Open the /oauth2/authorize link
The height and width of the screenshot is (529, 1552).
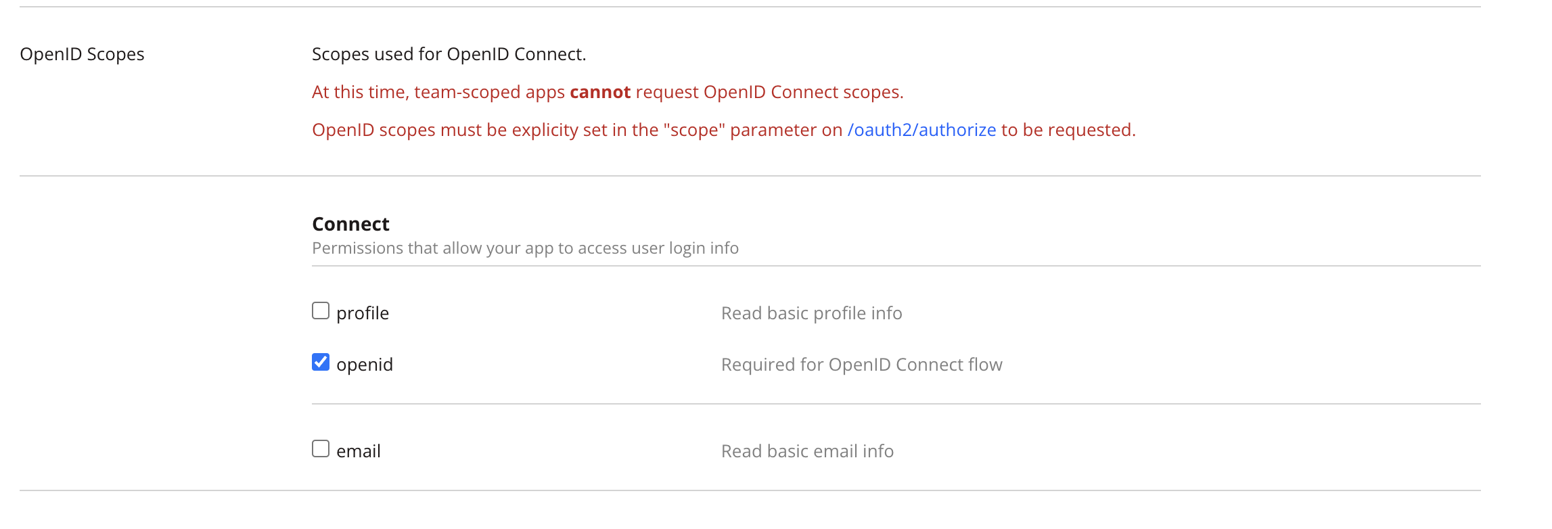[921, 130]
